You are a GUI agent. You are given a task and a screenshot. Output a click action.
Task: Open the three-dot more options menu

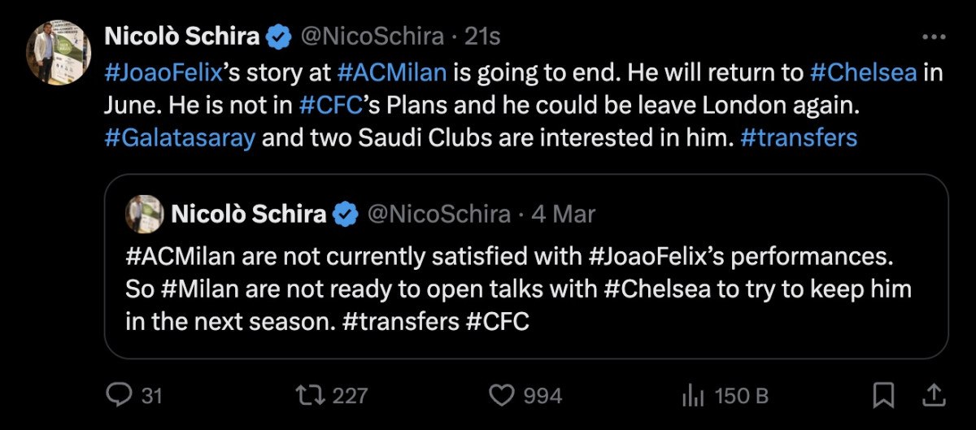click(933, 37)
